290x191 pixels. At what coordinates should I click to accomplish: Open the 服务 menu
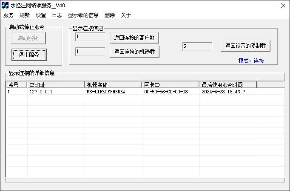coord(9,15)
